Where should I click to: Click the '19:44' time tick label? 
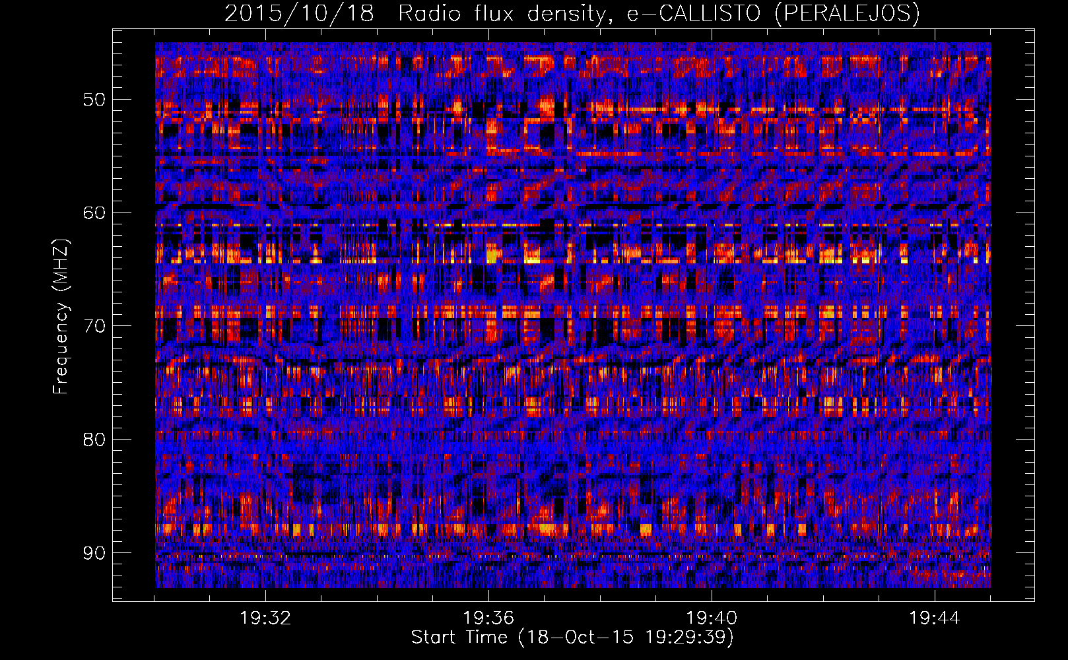pos(935,618)
